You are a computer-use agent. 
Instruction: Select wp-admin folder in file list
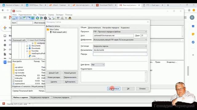pyautogui.click(x=19, y=67)
